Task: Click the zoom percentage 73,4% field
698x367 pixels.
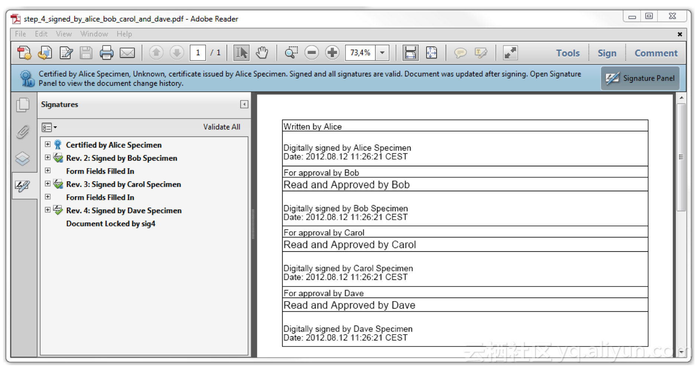Action: [x=360, y=53]
